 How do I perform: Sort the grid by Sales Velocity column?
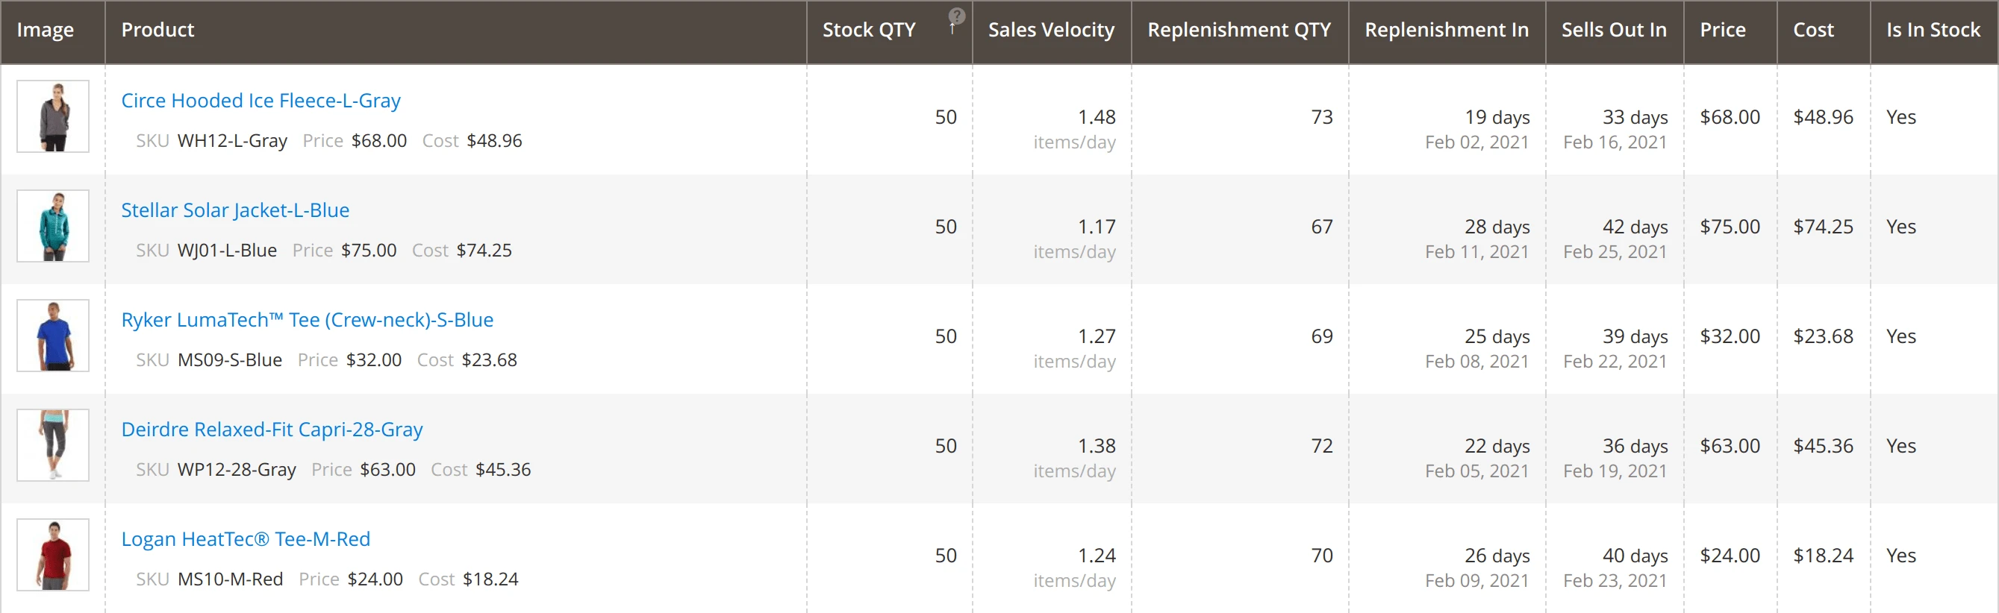pos(1051,29)
